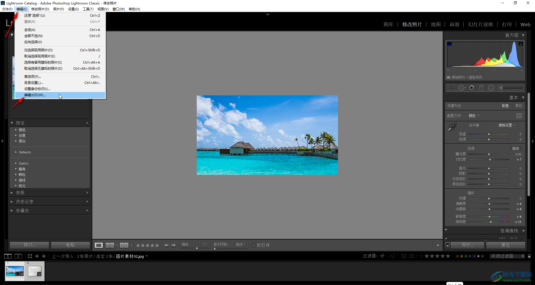Expand the 色调曲线 tone curve panel

click(x=509, y=231)
